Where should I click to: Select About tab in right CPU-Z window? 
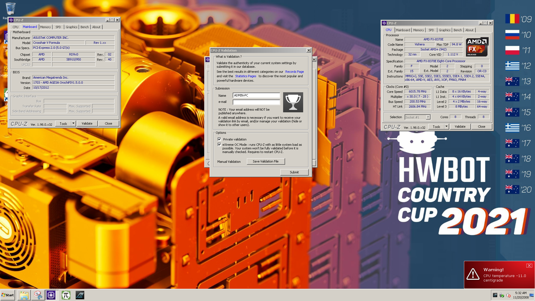pyautogui.click(x=470, y=30)
